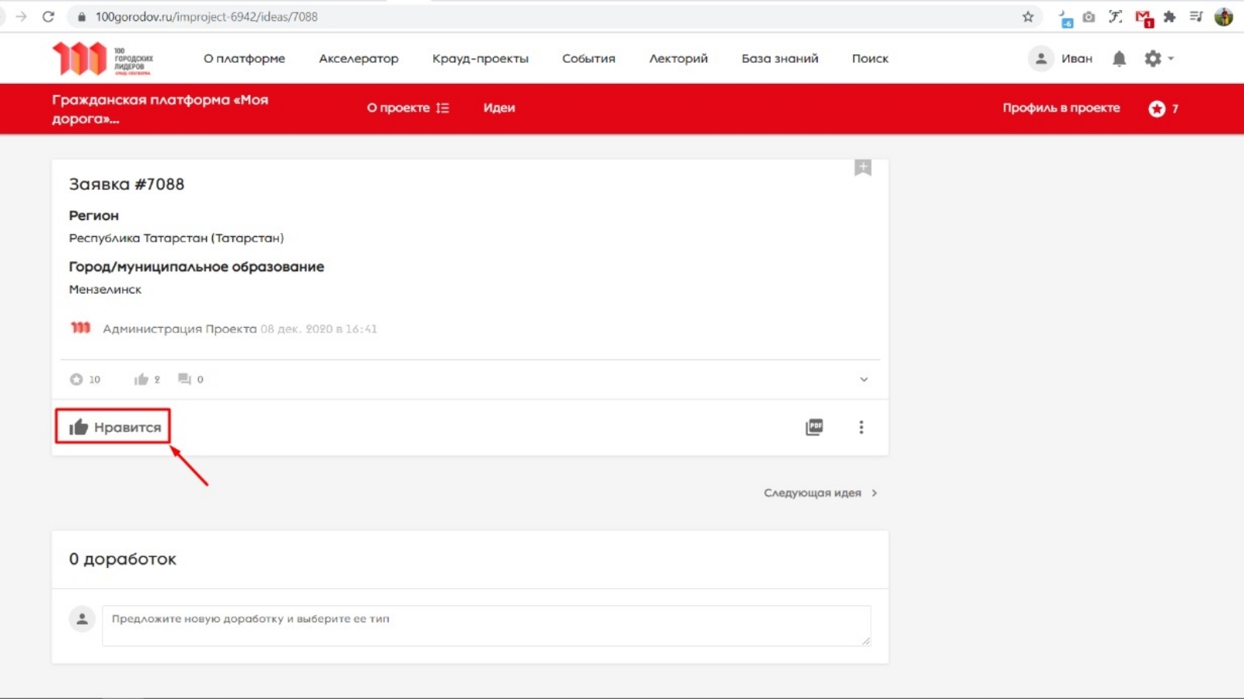Click the new доработка suggestion text field
This screenshot has height=699, width=1244.
pos(486,625)
